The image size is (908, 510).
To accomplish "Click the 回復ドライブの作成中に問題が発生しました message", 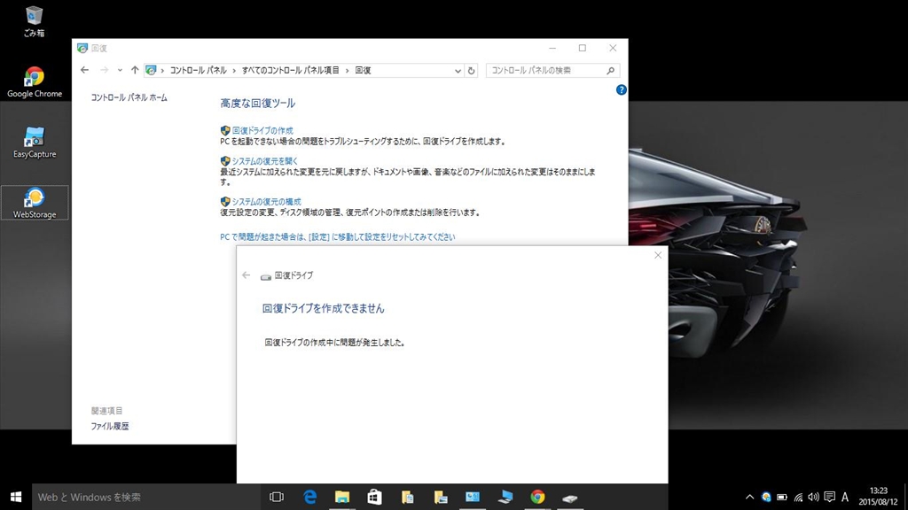I will [334, 343].
